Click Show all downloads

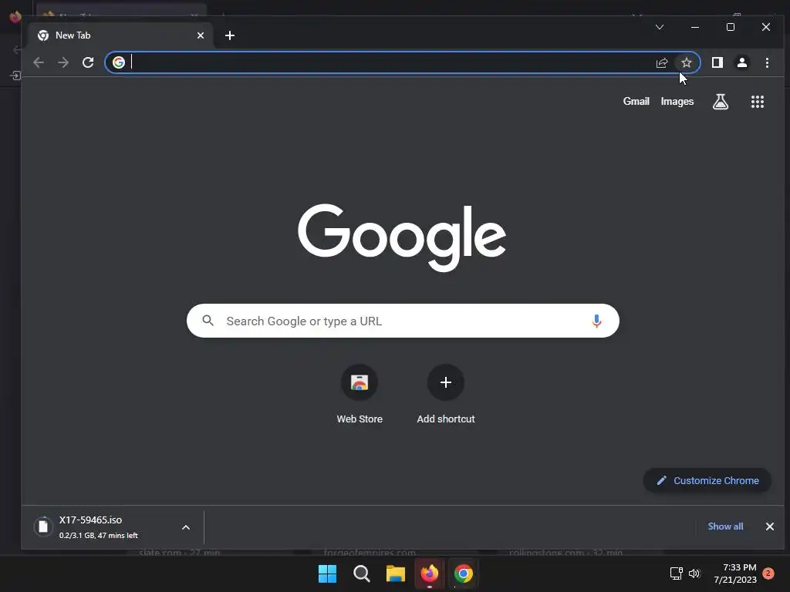coord(725,526)
